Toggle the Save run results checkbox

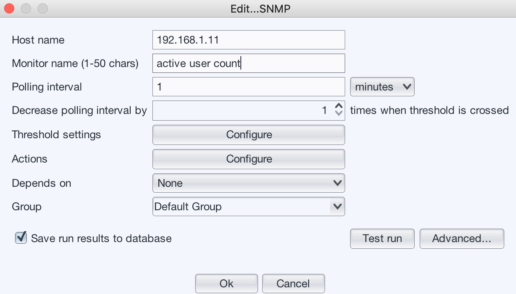[21, 238]
